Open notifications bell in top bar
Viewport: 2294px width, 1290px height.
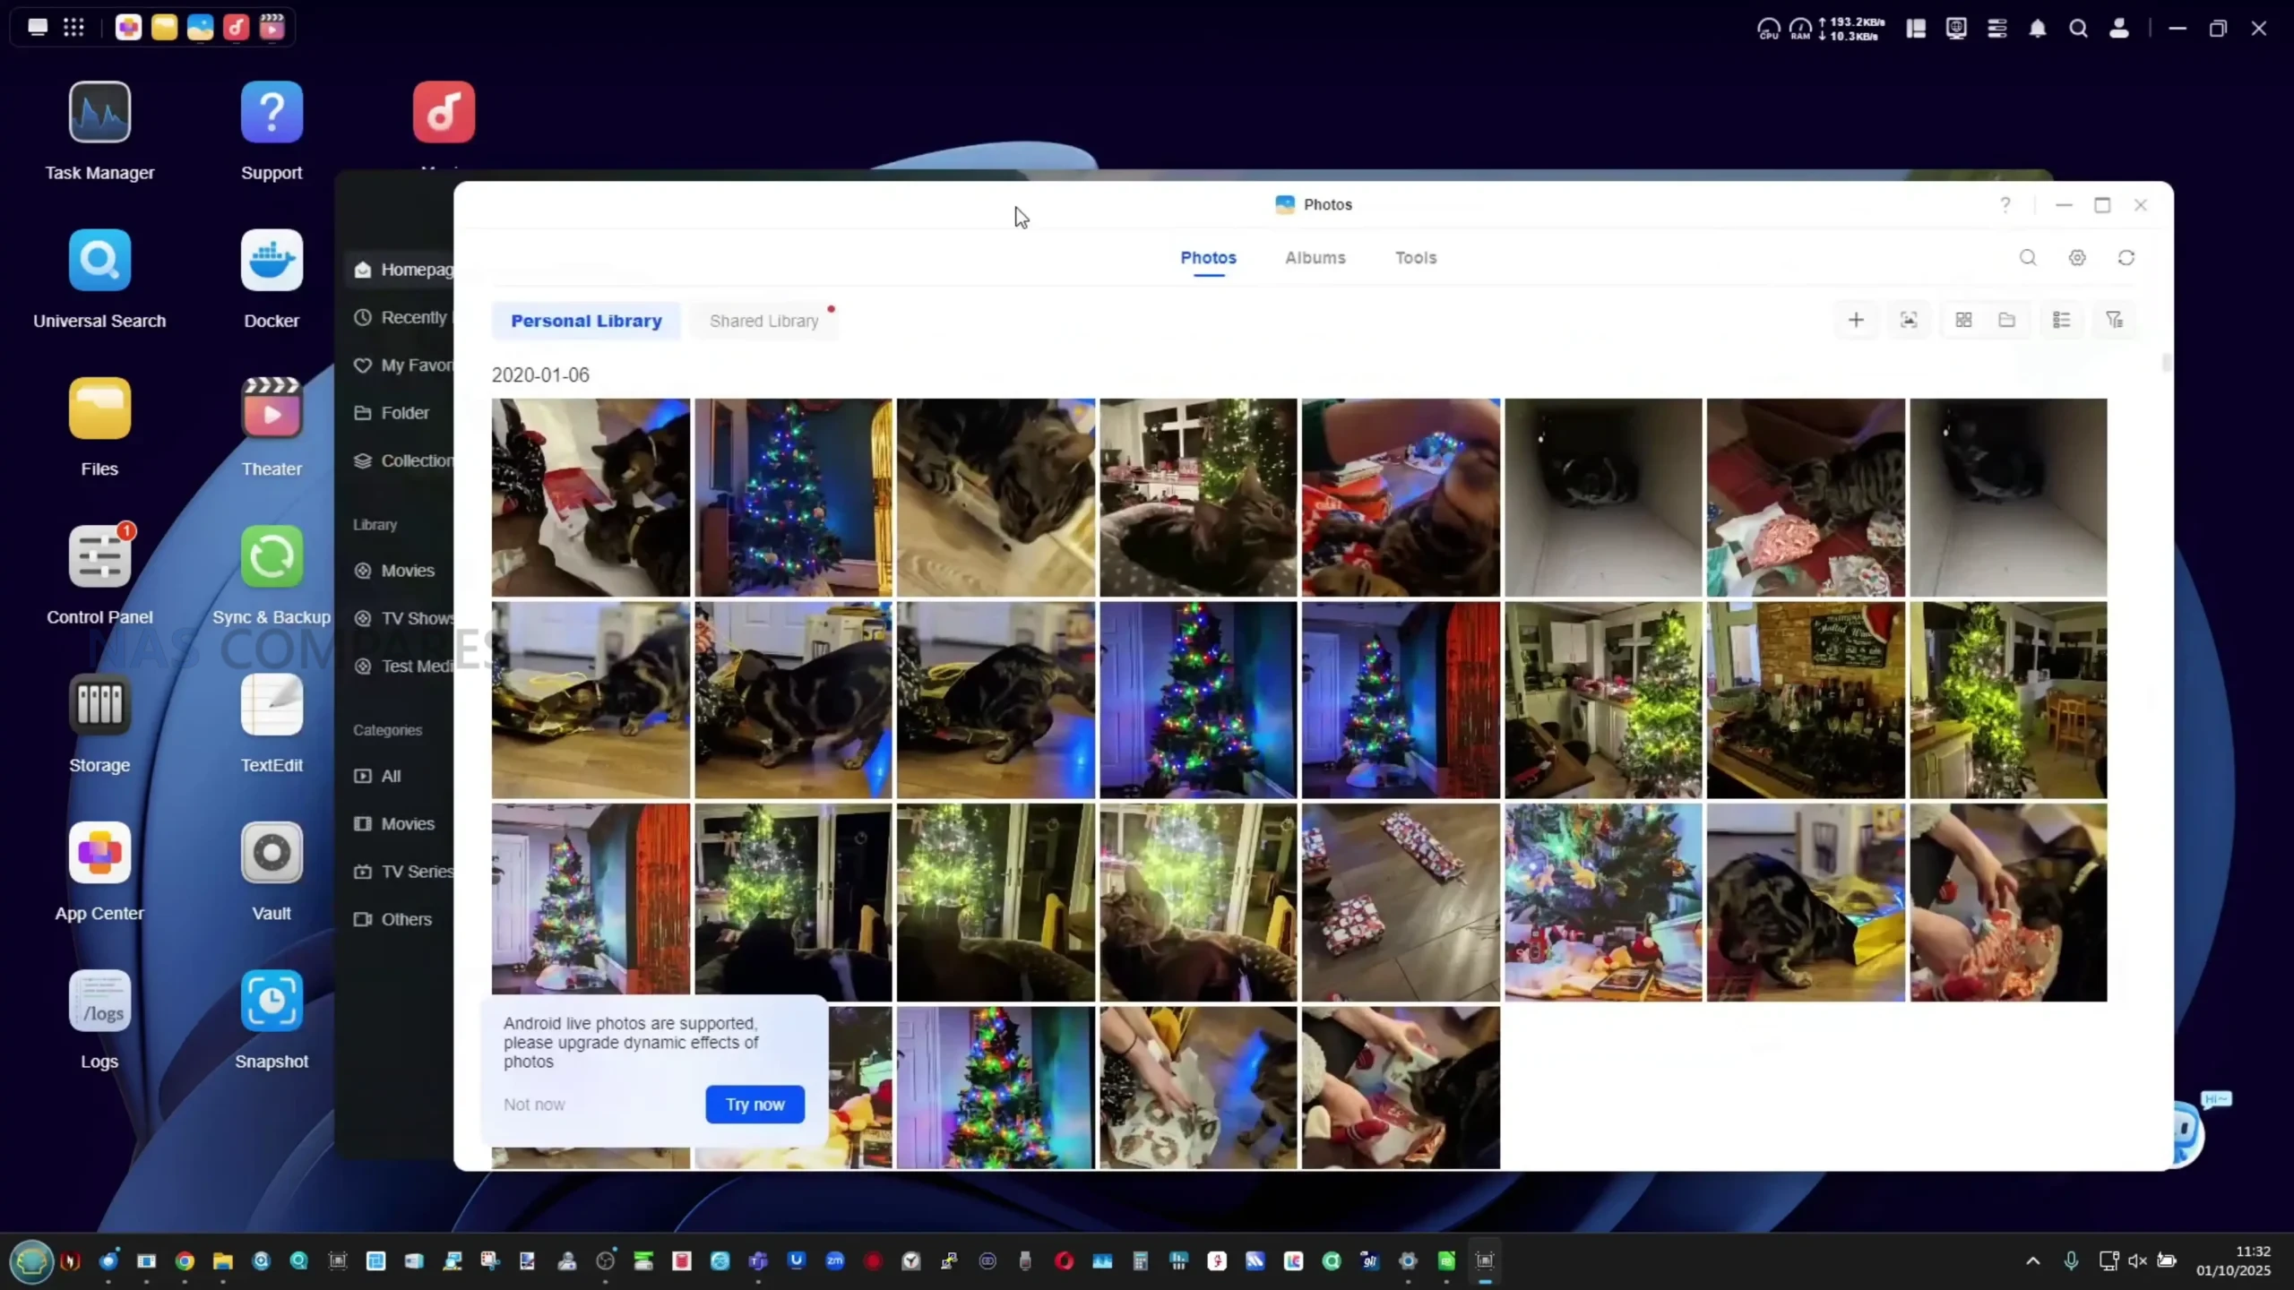(x=2038, y=29)
